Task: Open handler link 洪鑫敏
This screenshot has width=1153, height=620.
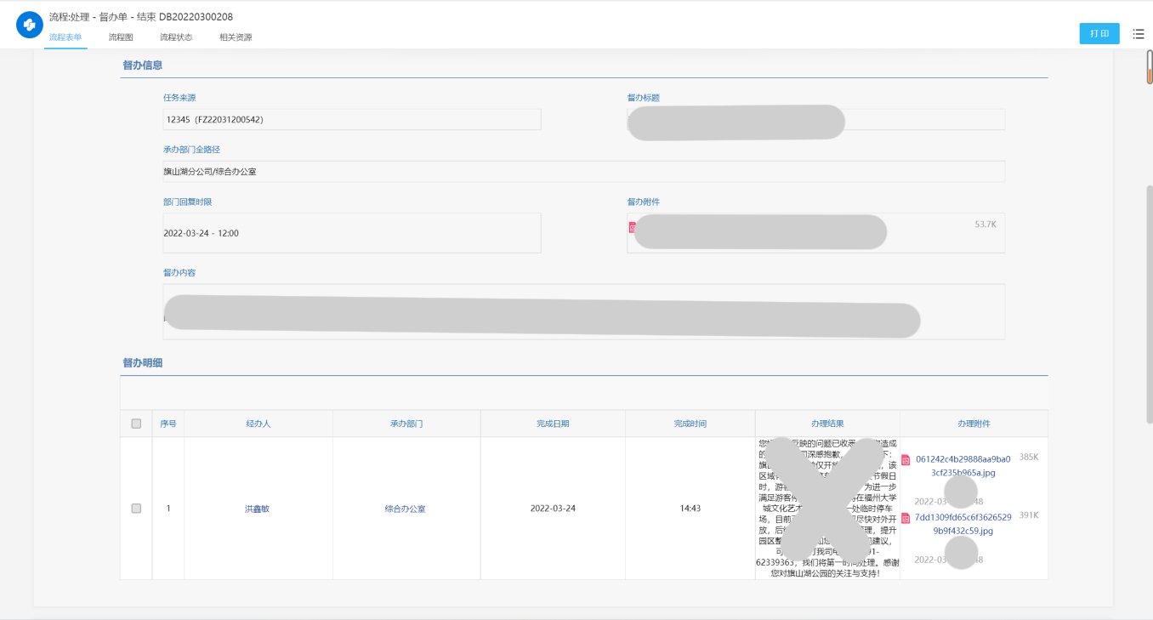Action: (257, 509)
